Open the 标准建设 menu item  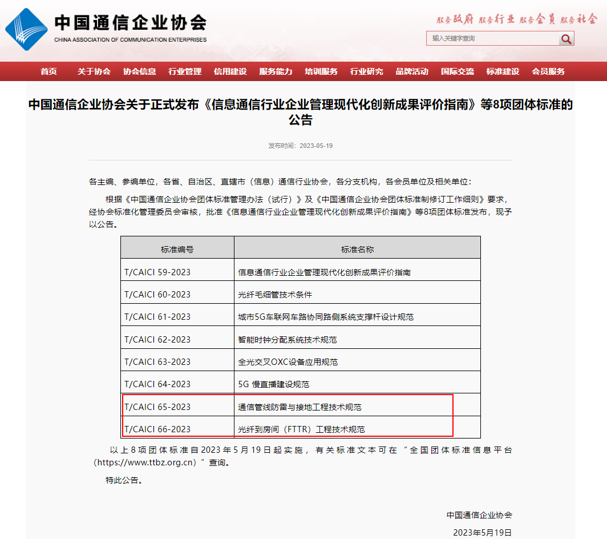(503, 71)
